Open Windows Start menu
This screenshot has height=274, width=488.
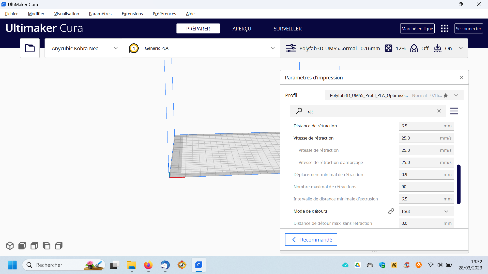click(x=12, y=265)
